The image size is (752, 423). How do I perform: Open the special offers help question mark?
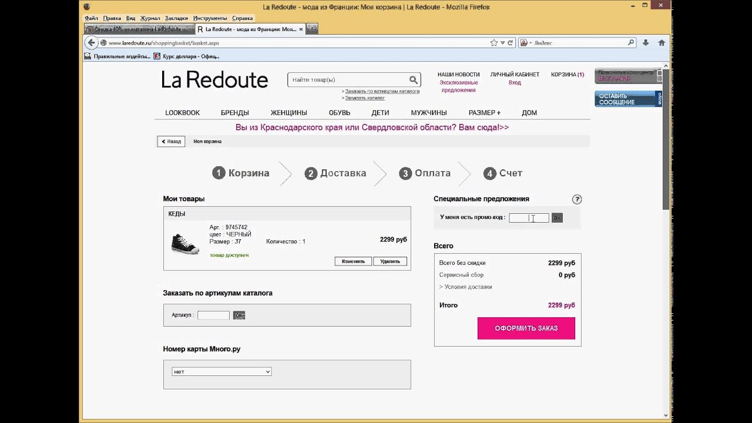pyautogui.click(x=577, y=199)
